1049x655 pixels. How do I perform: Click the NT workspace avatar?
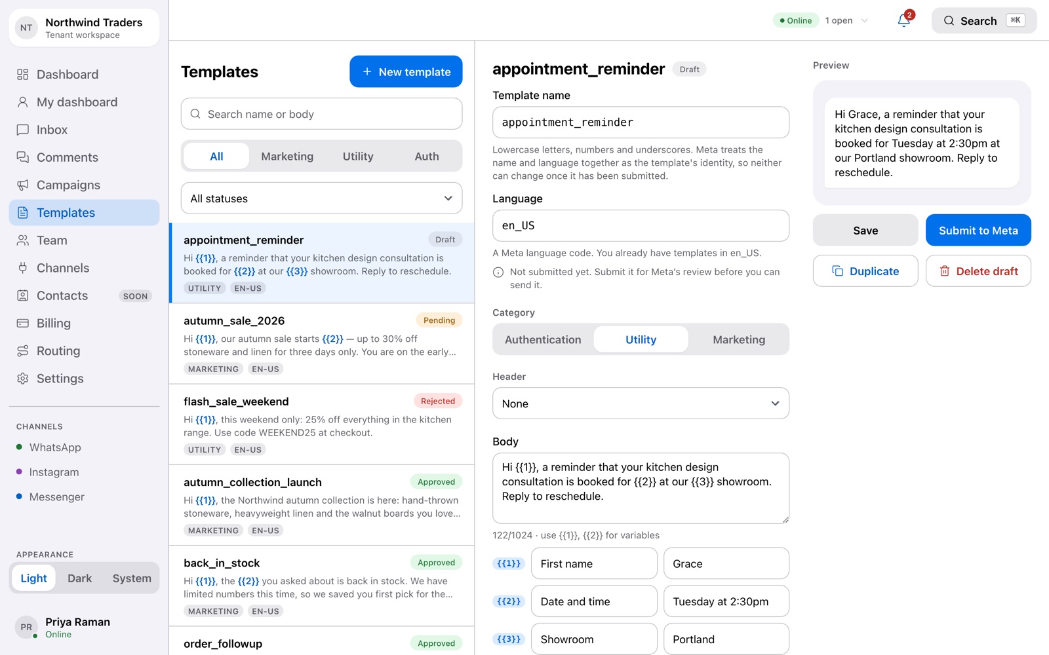coord(26,28)
